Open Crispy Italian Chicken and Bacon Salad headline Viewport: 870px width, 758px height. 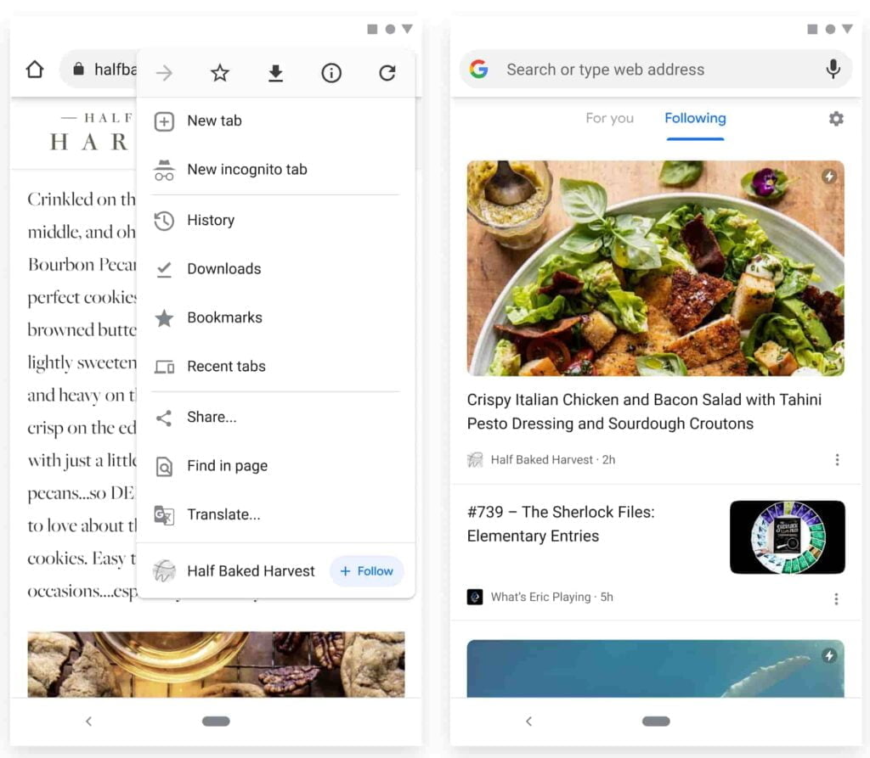point(644,412)
